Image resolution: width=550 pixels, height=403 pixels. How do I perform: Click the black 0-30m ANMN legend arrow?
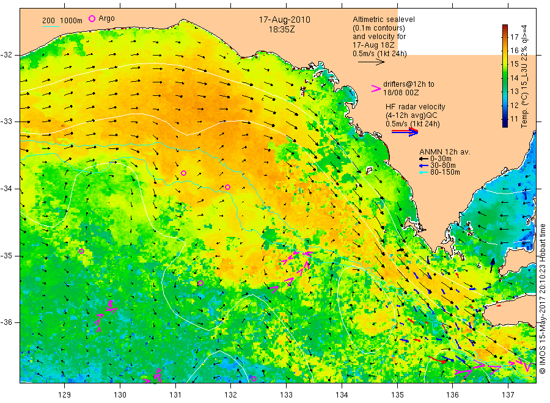[x=424, y=159]
